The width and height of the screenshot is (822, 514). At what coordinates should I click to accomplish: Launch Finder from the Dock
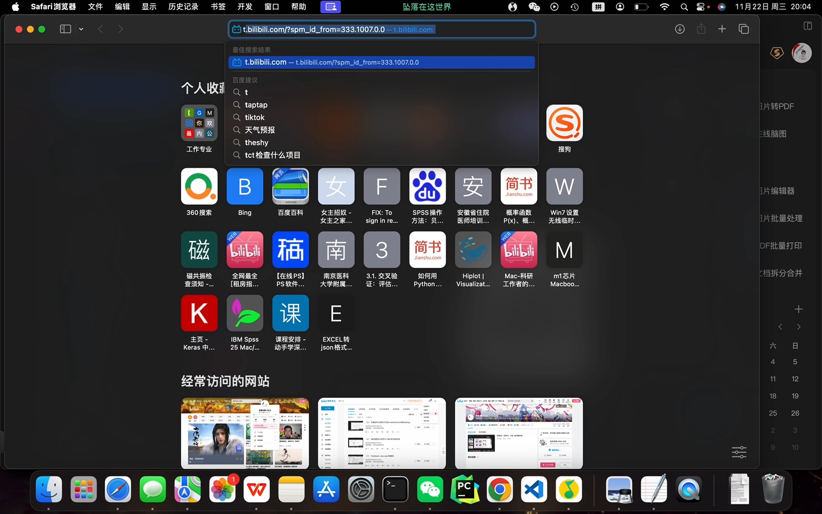click(49, 489)
